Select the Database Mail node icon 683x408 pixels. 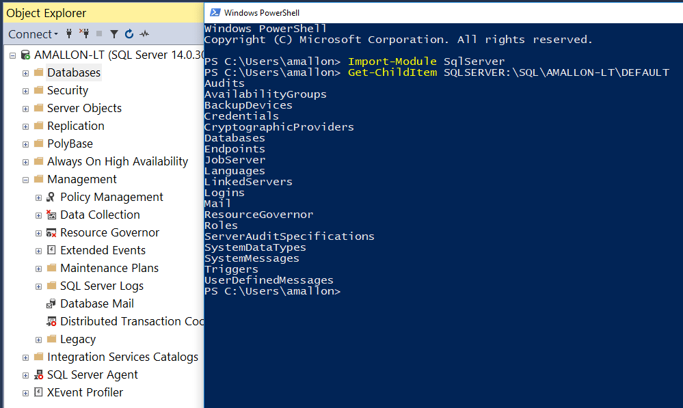[x=50, y=303]
